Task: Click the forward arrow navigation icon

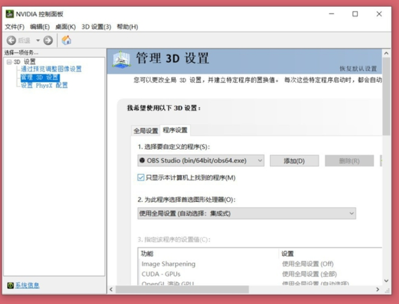Action: (x=48, y=41)
